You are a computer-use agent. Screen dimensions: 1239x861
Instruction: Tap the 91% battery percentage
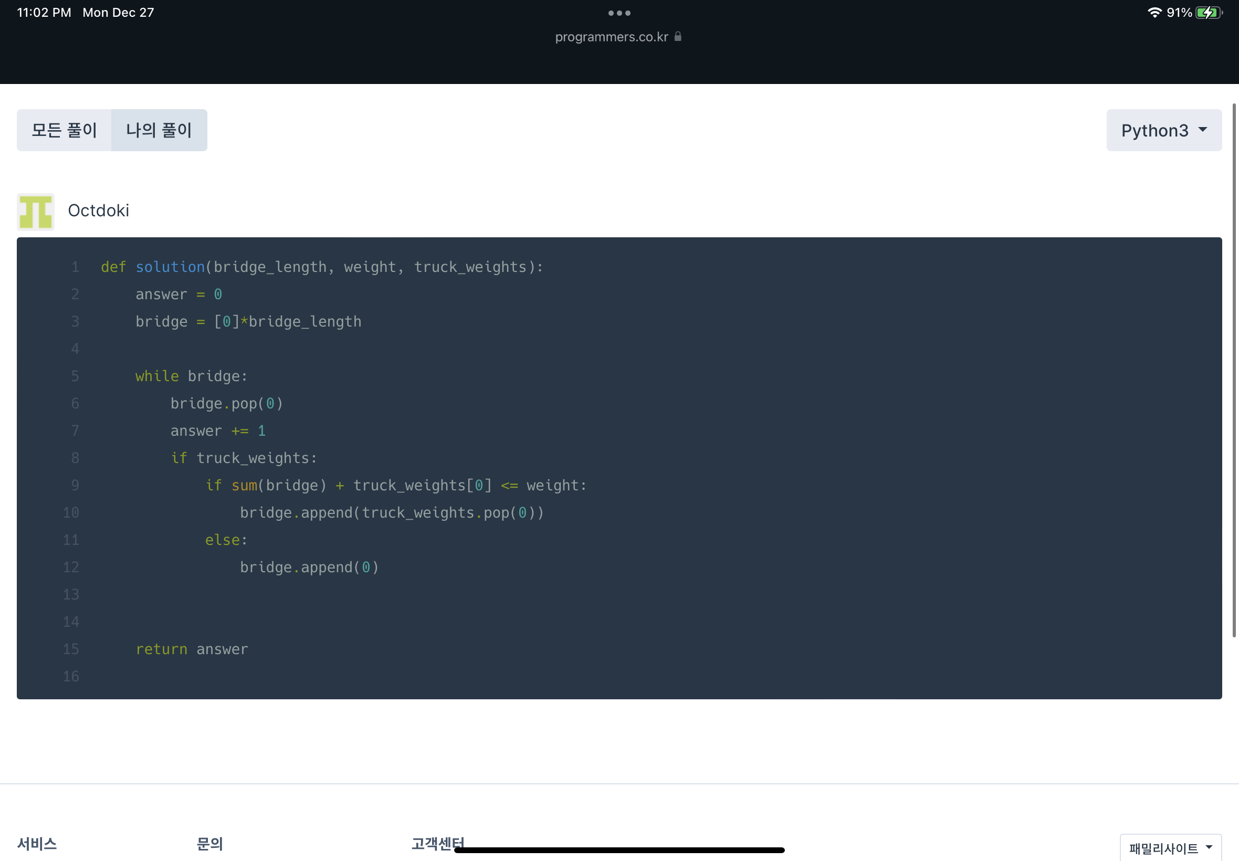coord(1179,13)
